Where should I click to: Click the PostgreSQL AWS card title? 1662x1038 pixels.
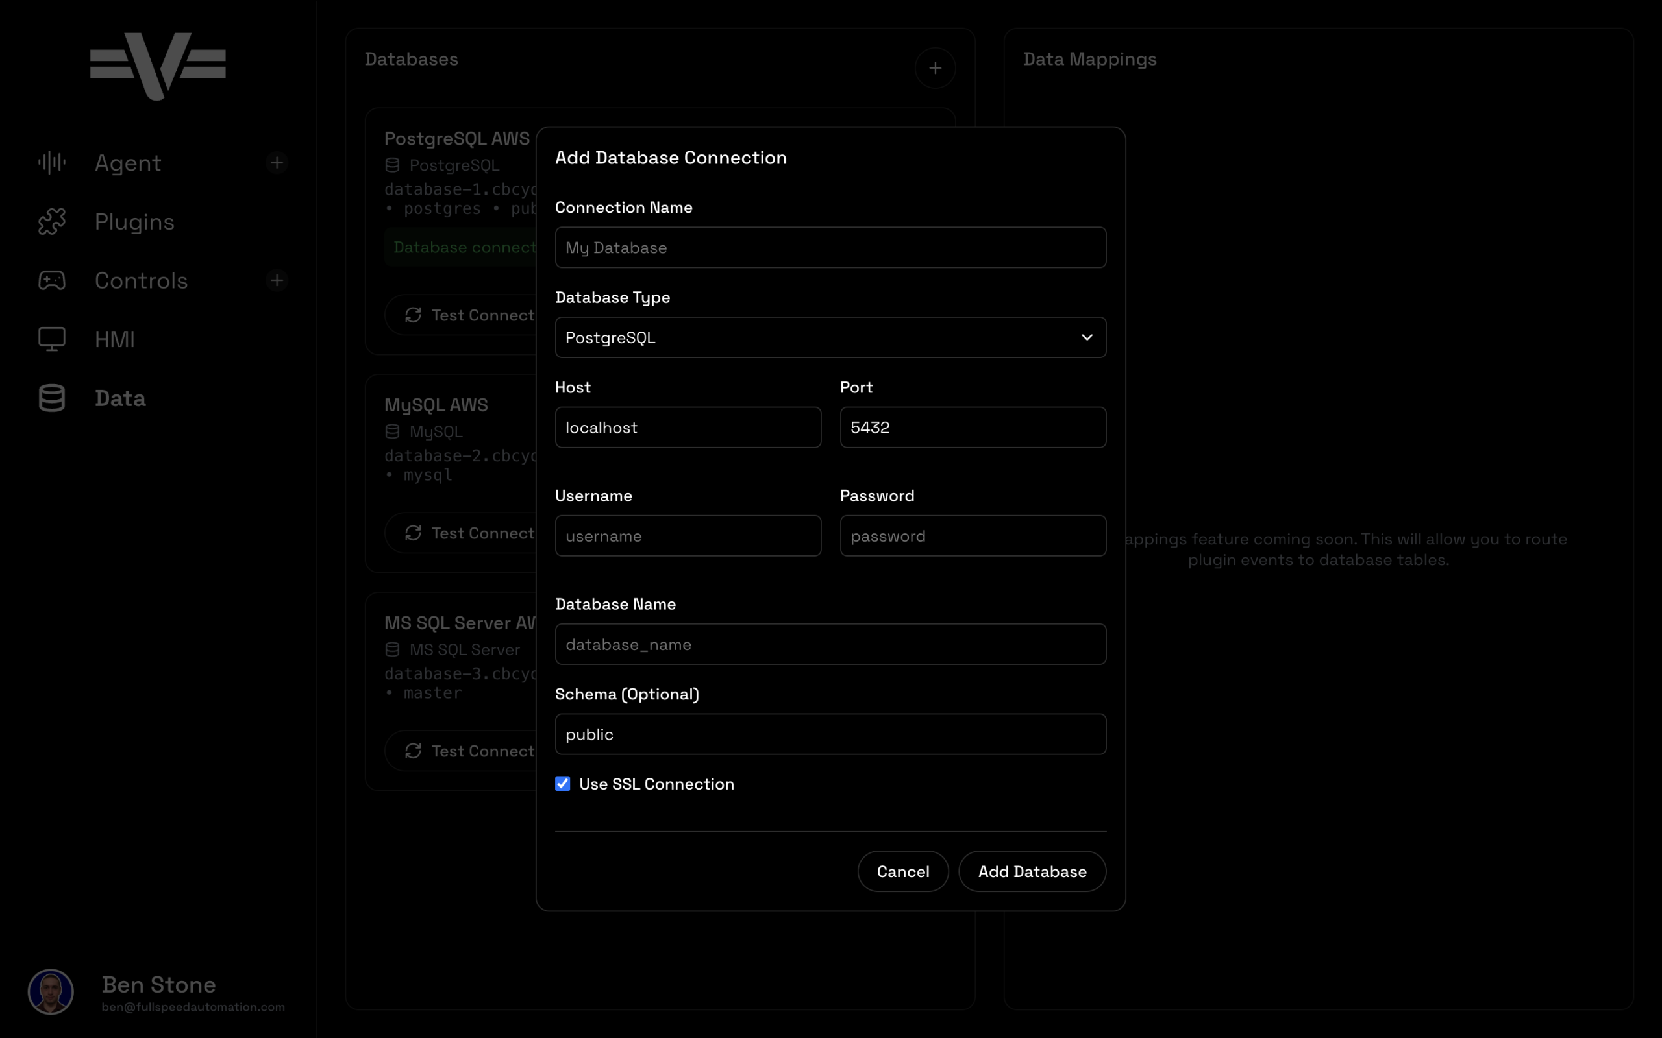pyautogui.click(x=458, y=139)
